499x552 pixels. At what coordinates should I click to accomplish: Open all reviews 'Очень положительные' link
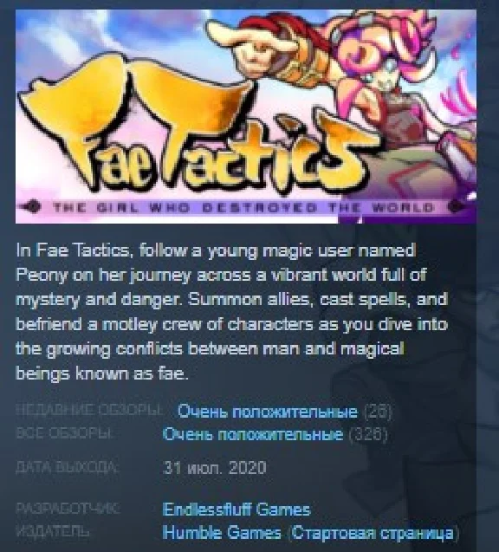pyautogui.click(x=253, y=434)
